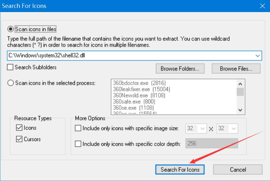Expand the file path dropdown arrow
The height and width of the screenshot is (181, 270).
coord(258,56)
